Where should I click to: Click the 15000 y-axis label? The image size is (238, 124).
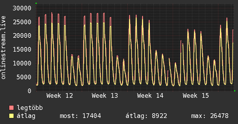(x=22, y=49)
